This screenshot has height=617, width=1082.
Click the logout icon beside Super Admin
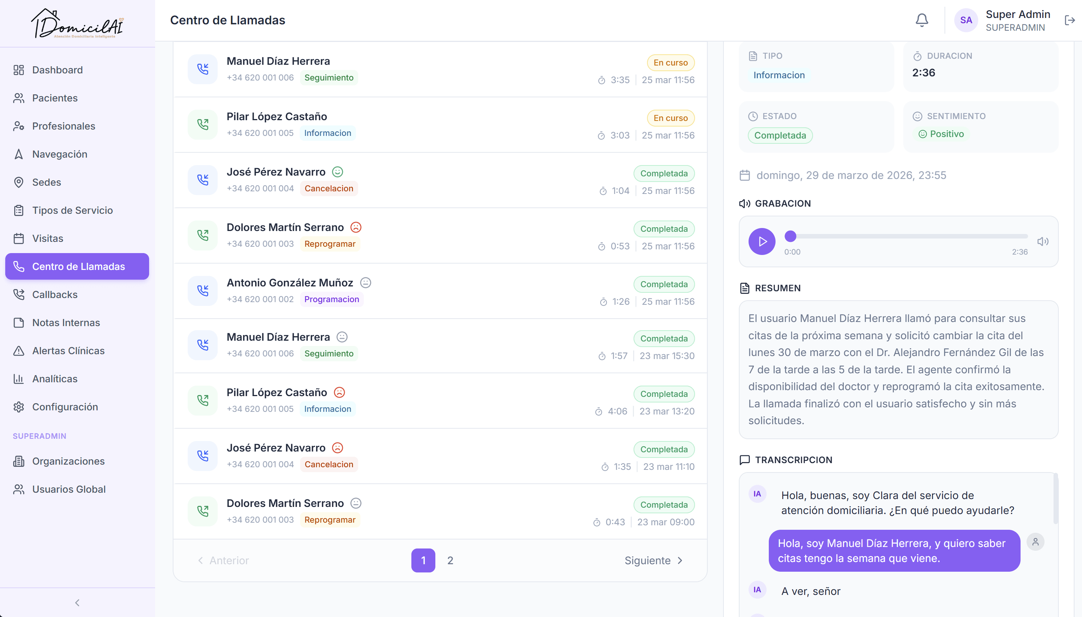point(1069,20)
